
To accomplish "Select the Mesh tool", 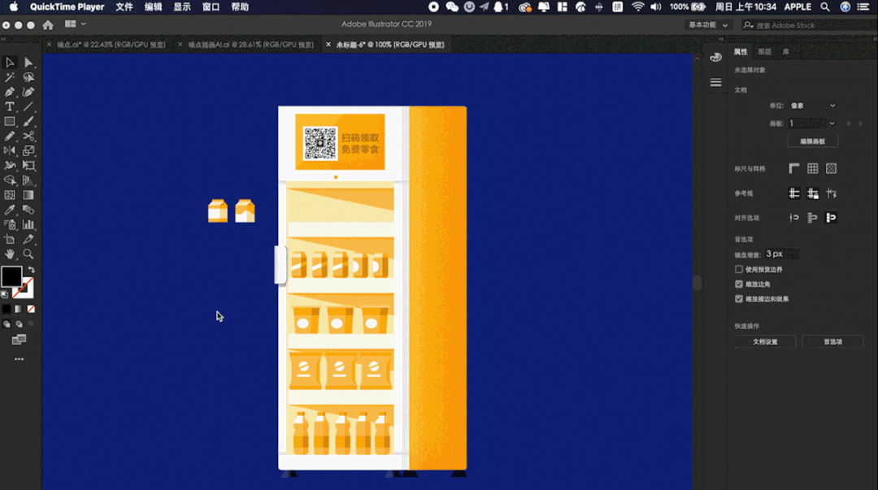I will [x=10, y=195].
